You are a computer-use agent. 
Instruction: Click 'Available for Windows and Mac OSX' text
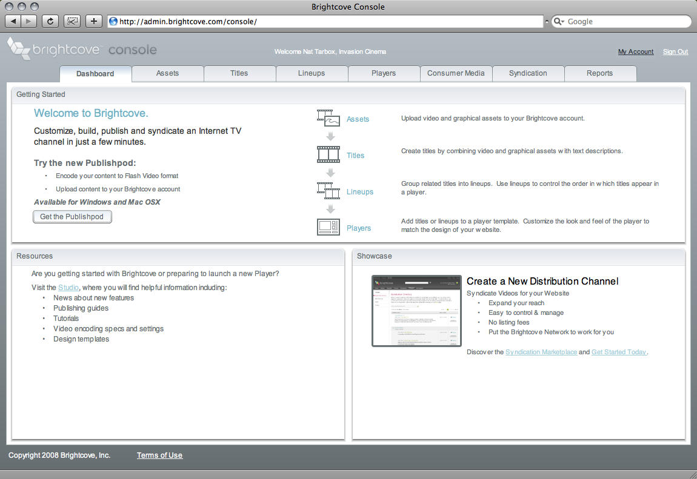pyautogui.click(x=98, y=202)
